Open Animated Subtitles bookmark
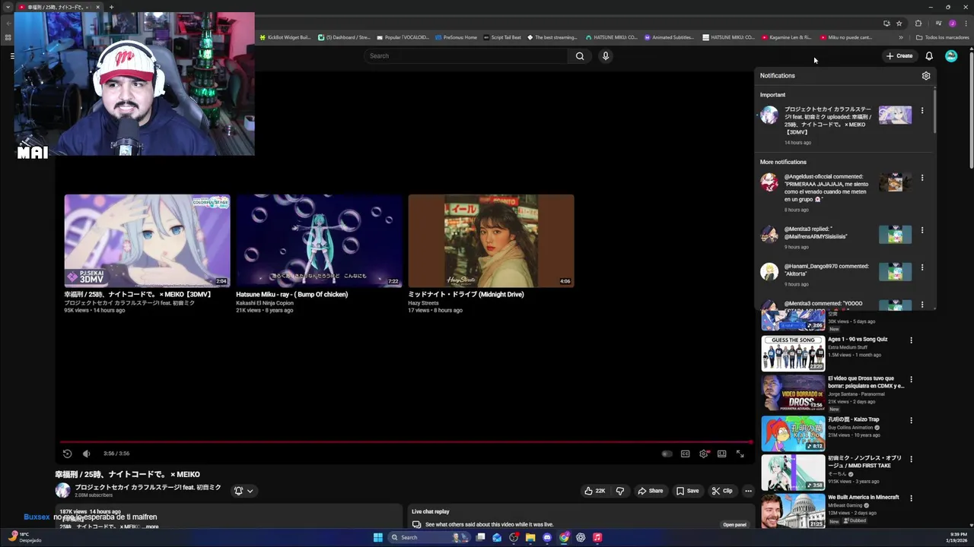Screen dimensions: 974x547 tap(669, 37)
